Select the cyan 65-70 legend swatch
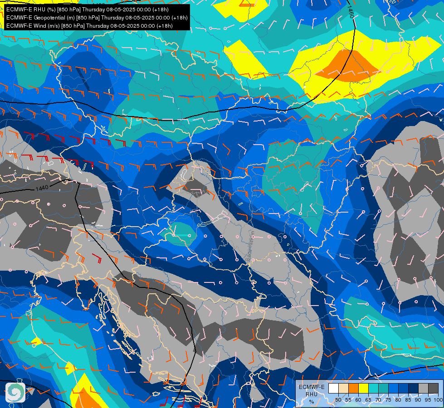This screenshot has width=444, height=408. click(x=374, y=388)
